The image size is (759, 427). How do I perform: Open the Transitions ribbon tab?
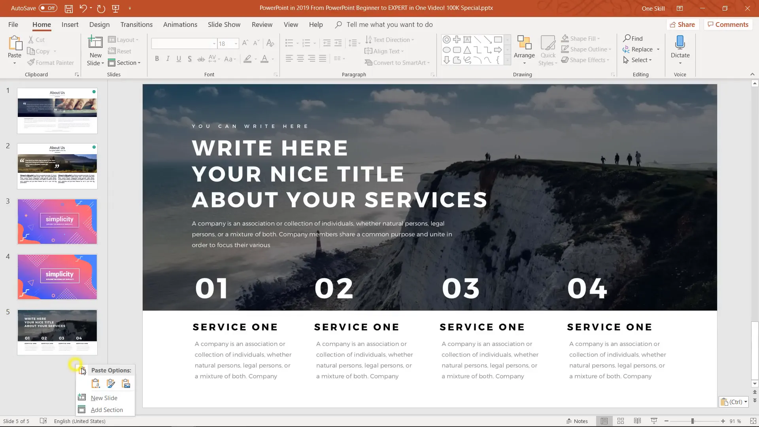136,25
